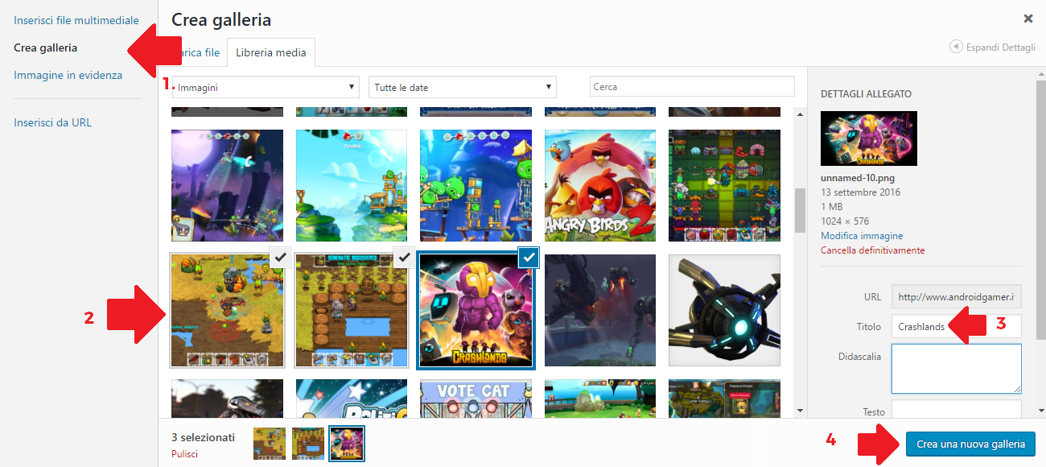Click the 1024 × 576 dimensions text
Image resolution: width=1046 pixels, height=467 pixels.
(x=844, y=221)
